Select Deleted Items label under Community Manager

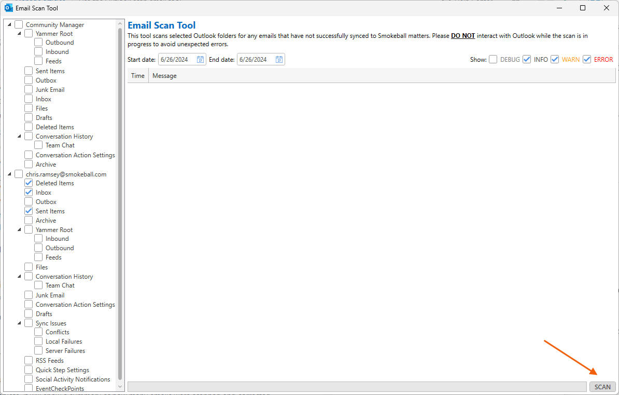click(x=55, y=127)
